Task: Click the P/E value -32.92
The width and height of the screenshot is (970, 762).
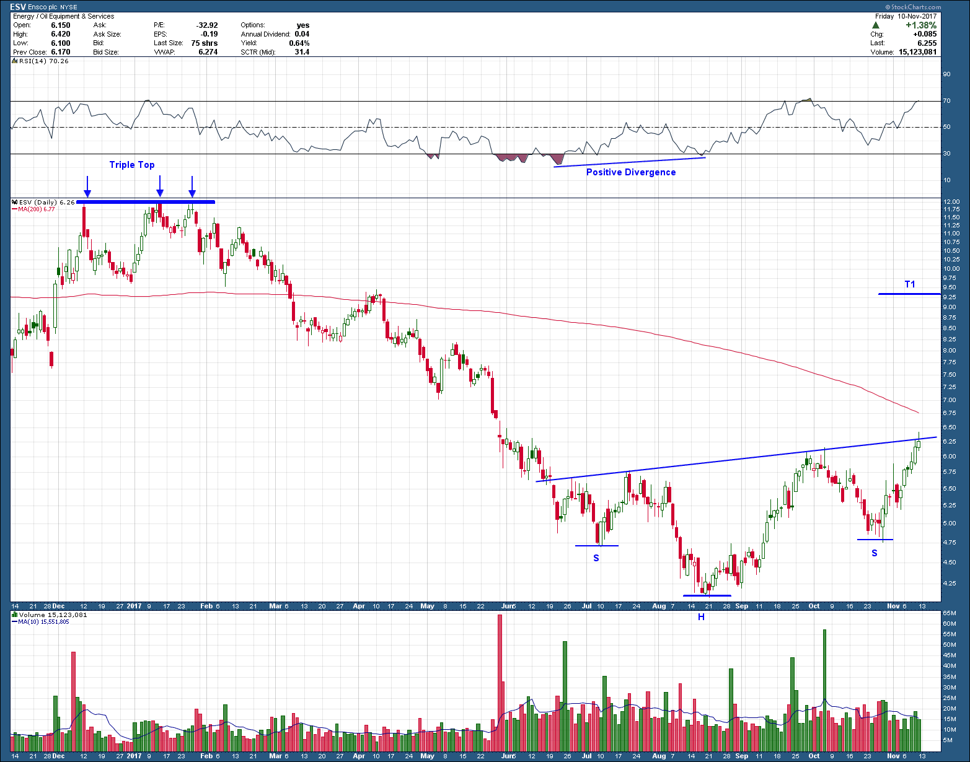Action: (x=207, y=25)
